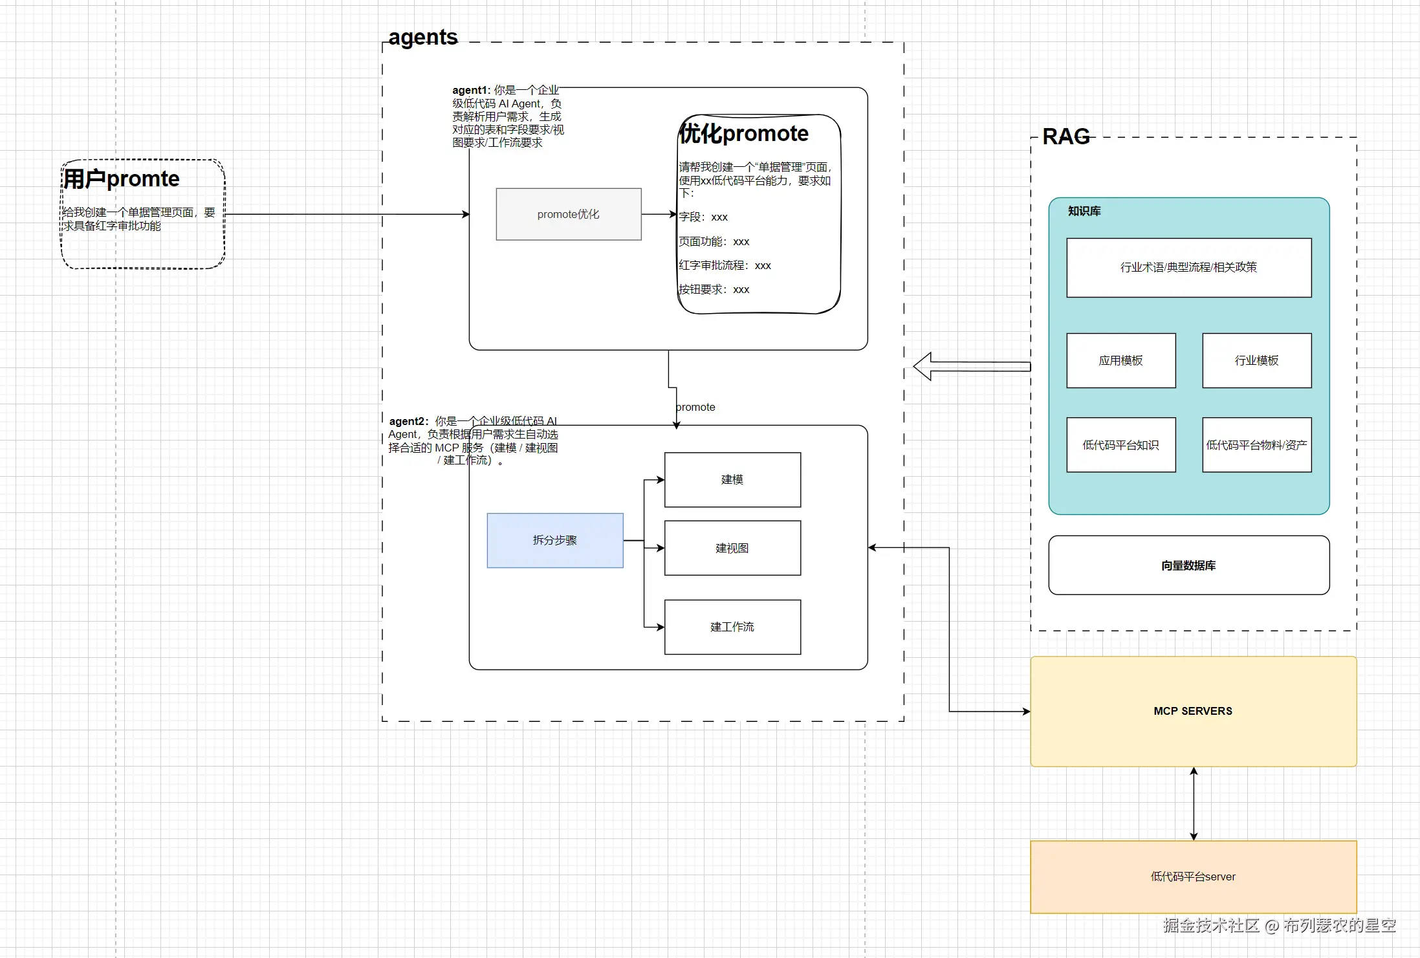Click the 低代码平台server orange block

pos(1192,876)
